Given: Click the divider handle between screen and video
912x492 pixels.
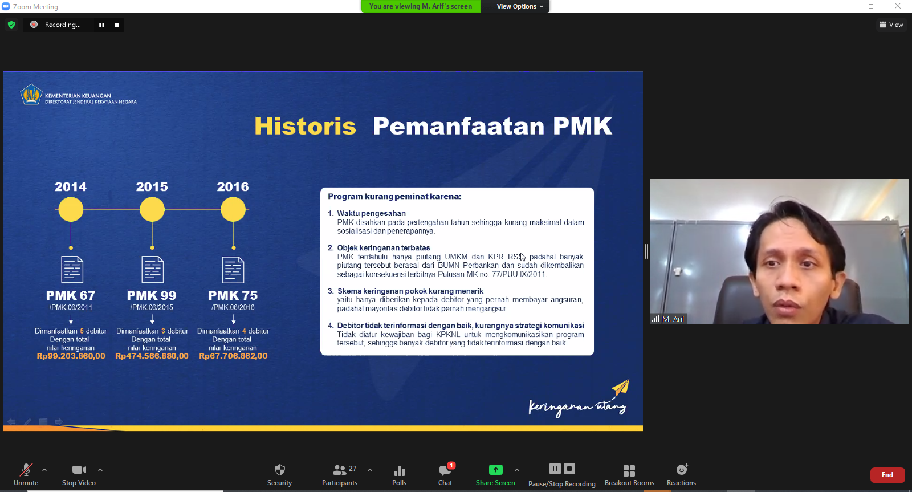Looking at the screenshot, I should [x=646, y=251].
